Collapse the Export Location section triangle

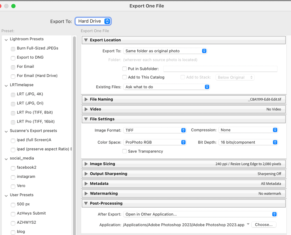pyautogui.click(x=86, y=40)
